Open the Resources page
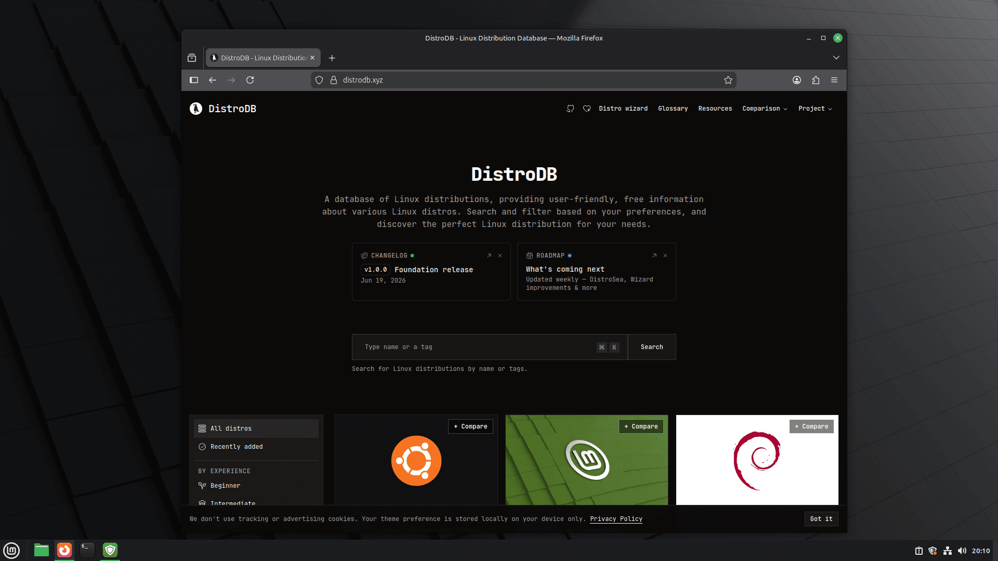This screenshot has width=998, height=561. [715, 109]
